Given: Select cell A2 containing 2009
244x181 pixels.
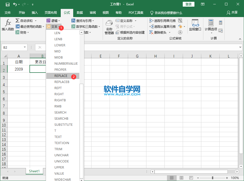Looking at the screenshot, I should click(19, 69).
